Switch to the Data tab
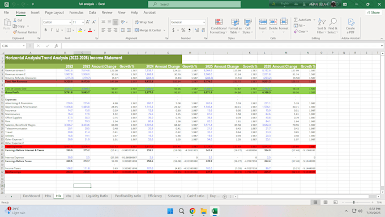The width and height of the screenshot is (385, 217). 92,12
